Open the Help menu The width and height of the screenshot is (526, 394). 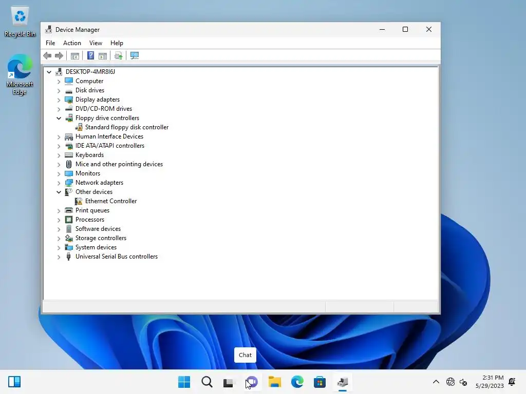pos(117,43)
